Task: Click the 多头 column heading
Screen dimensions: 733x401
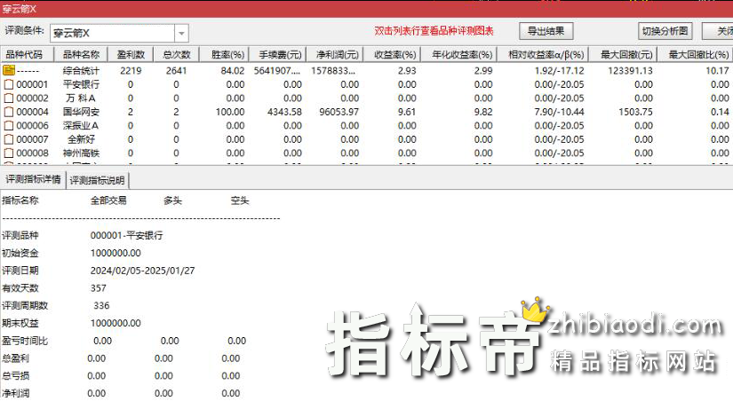Action: click(x=172, y=200)
